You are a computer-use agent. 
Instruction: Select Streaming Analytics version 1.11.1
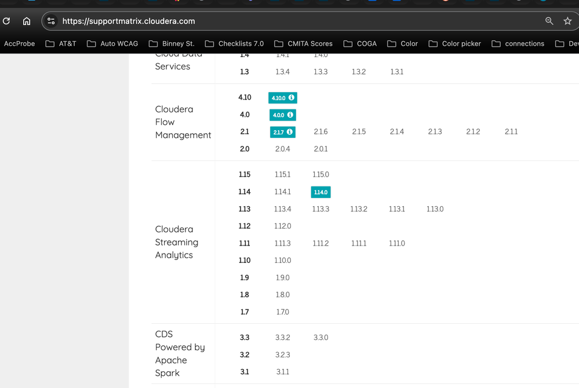359,243
